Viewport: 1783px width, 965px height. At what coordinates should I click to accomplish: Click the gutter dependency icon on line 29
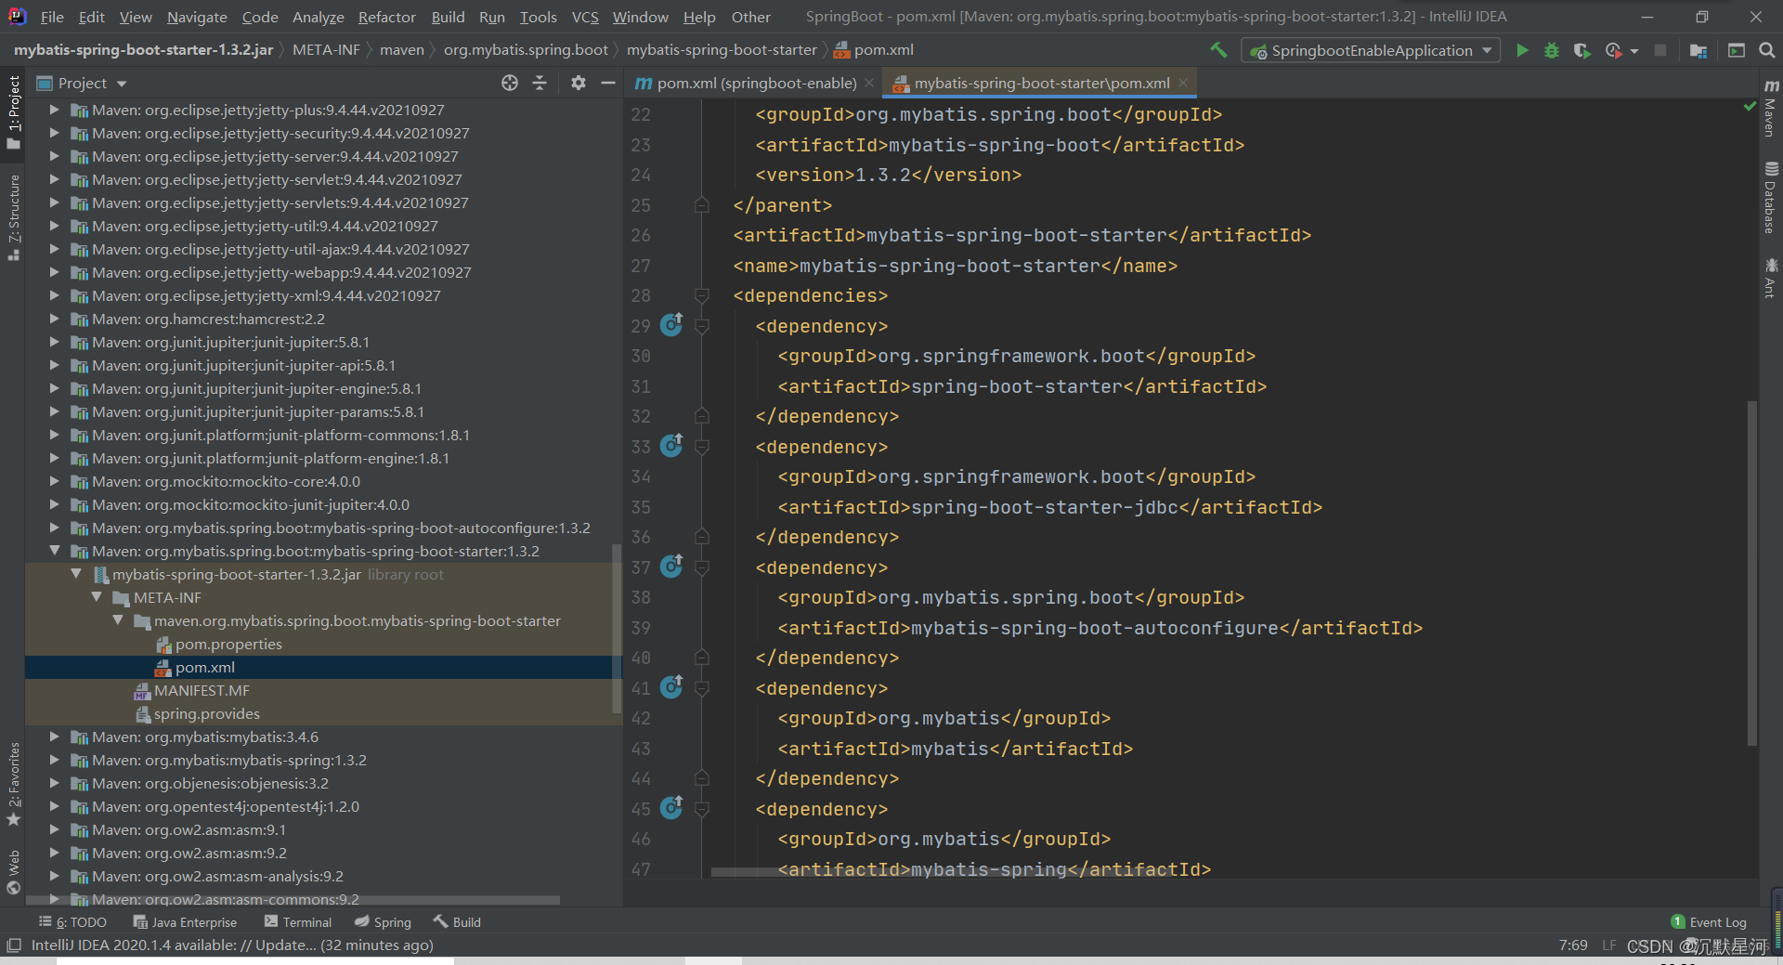[671, 325]
